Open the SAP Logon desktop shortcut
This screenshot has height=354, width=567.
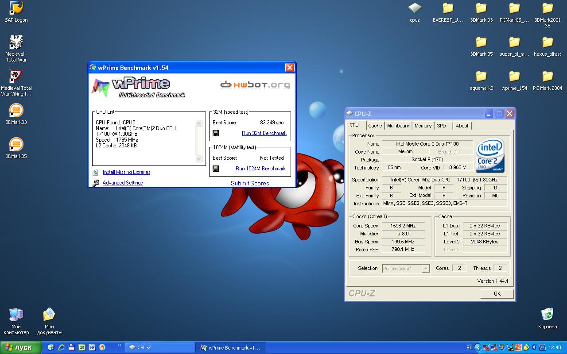coord(16,12)
